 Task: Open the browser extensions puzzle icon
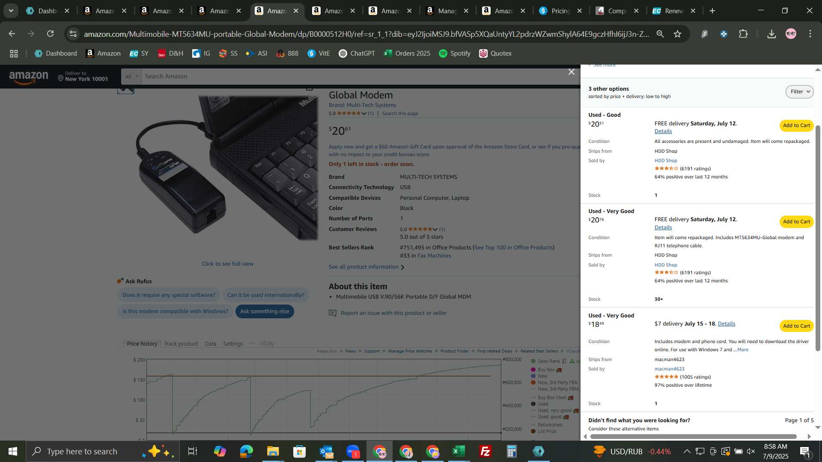744,34
